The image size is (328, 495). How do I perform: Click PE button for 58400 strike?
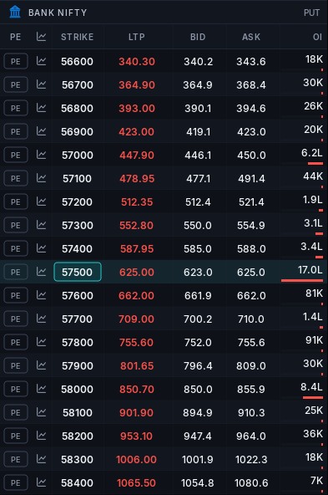click(x=16, y=482)
